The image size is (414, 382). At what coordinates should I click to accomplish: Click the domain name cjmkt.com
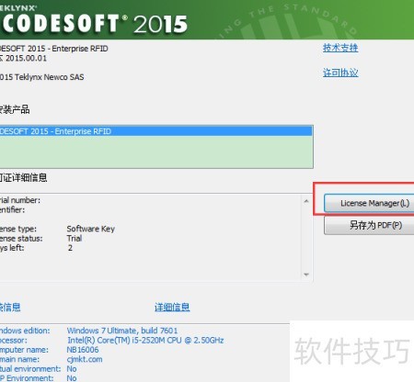tap(85, 359)
